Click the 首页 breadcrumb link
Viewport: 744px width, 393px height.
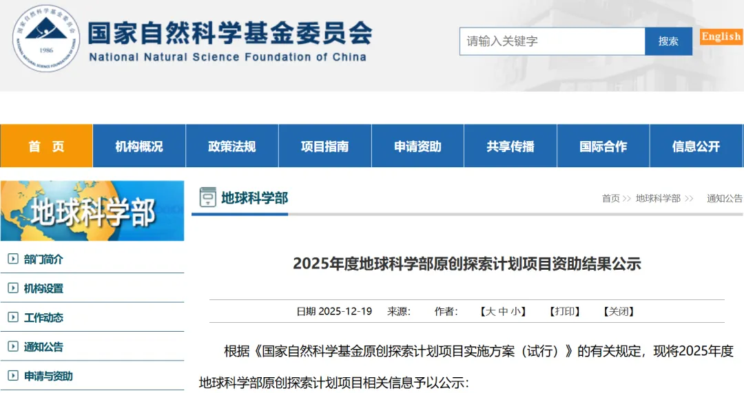pos(610,198)
